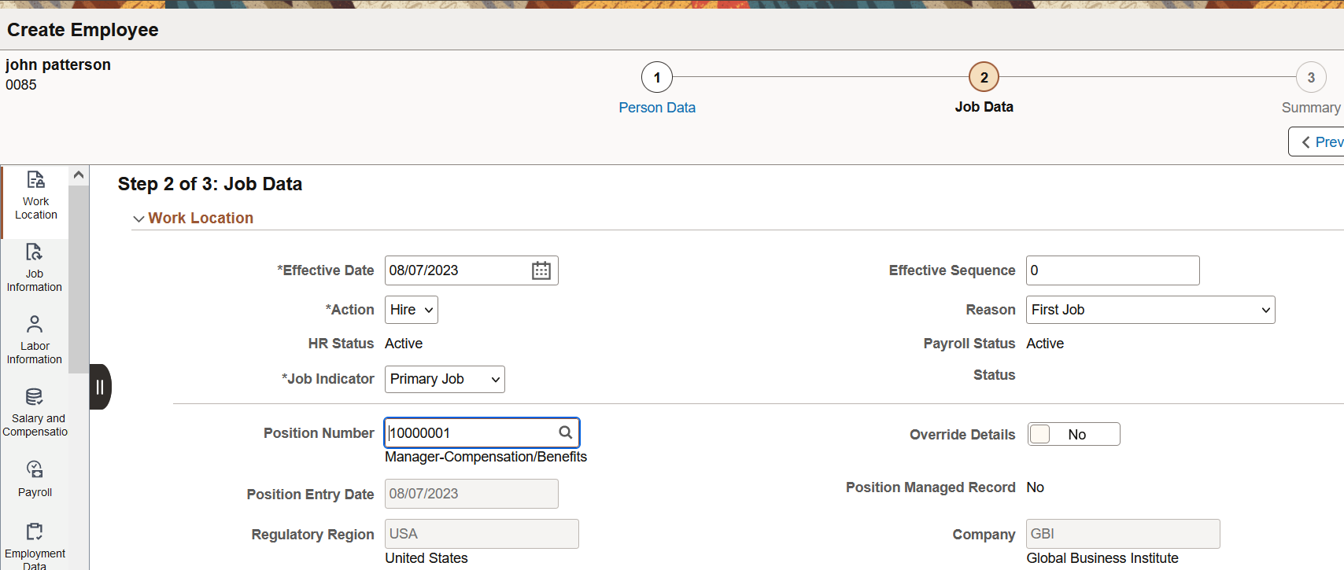This screenshot has width=1344, height=570.
Task: Toggle the Override Details switch
Action: [x=1073, y=434]
